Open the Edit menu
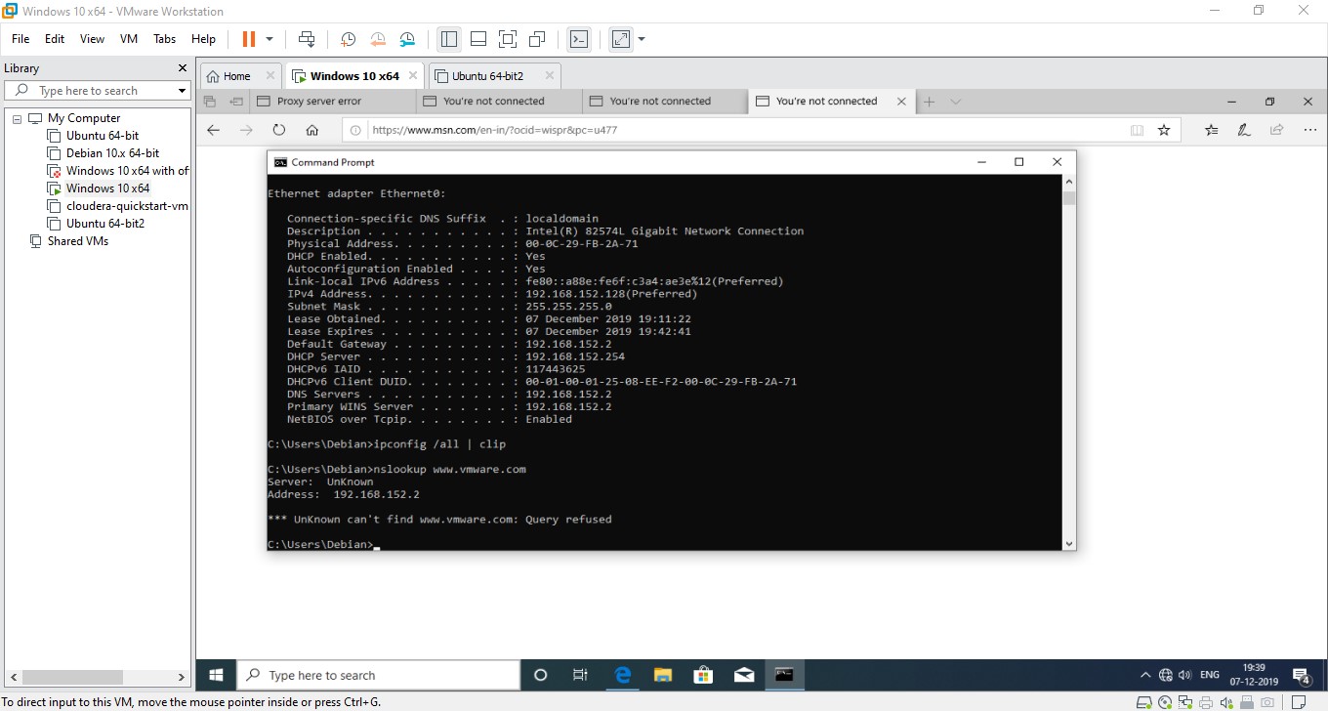Image resolution: width=1328 pixels, height=711 pixels. (x=55, y=39)
